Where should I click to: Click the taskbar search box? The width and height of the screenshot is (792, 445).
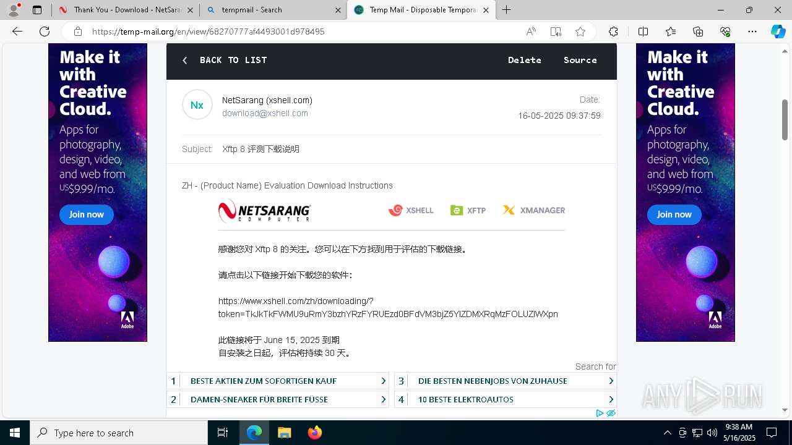coord(119,433)
